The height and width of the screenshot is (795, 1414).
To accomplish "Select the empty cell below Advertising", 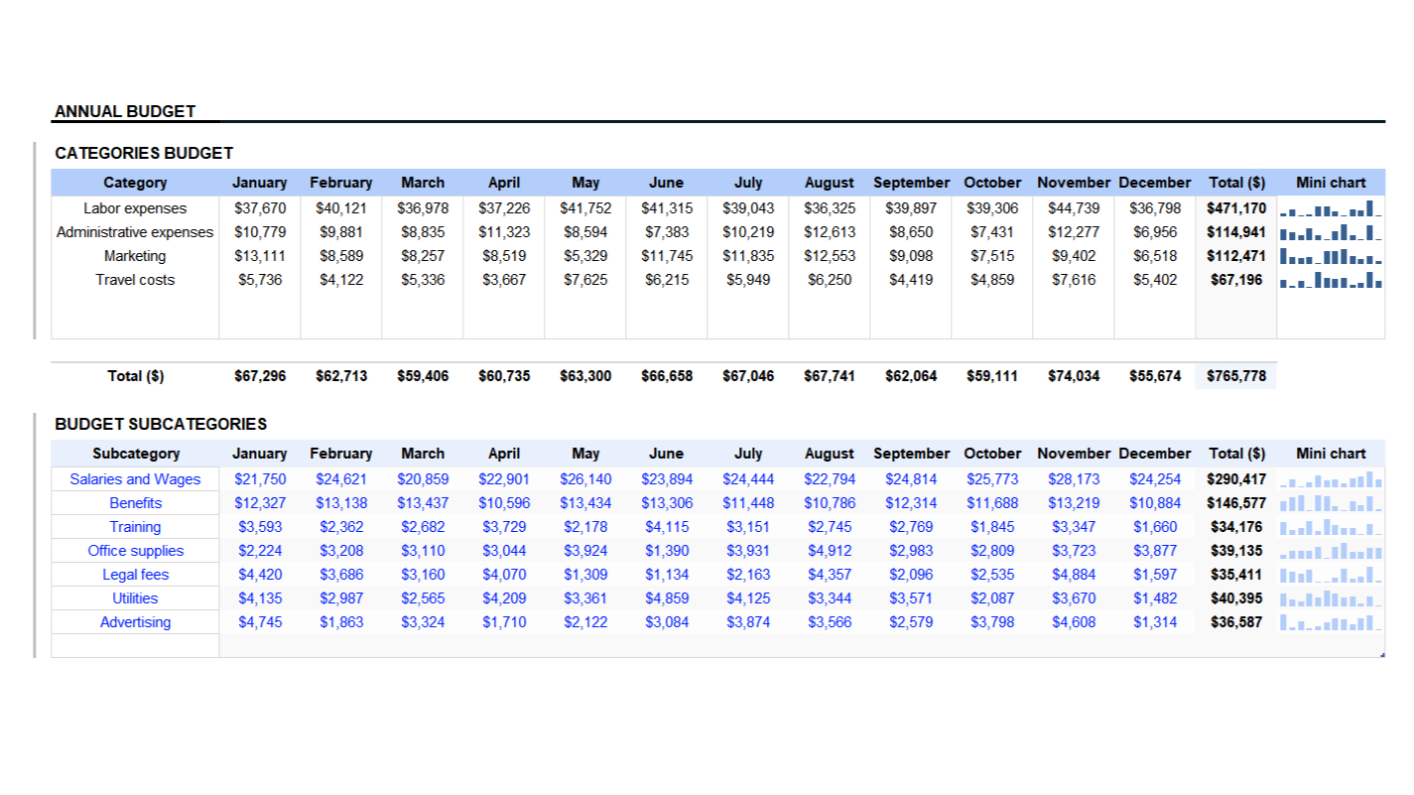I will pyautogui.click(x=135, y=646).
